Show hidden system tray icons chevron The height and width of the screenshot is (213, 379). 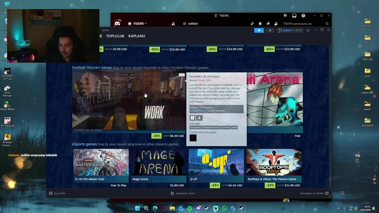coord(338,208)
